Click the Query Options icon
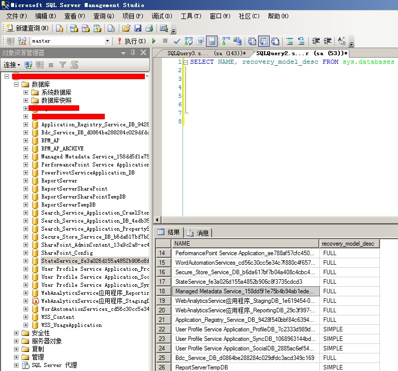398x371 pixels. (x=201, y=41)
